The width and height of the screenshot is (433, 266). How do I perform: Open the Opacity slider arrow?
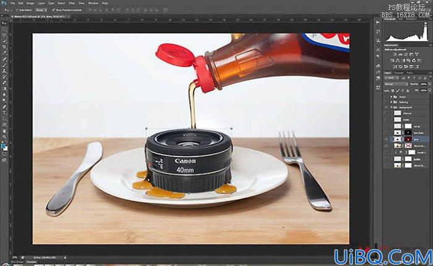429,84
